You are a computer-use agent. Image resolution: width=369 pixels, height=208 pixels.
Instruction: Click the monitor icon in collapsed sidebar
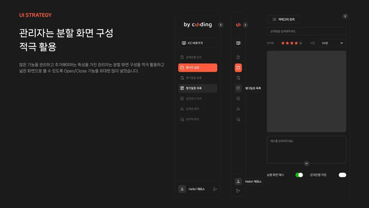point(238,43)
